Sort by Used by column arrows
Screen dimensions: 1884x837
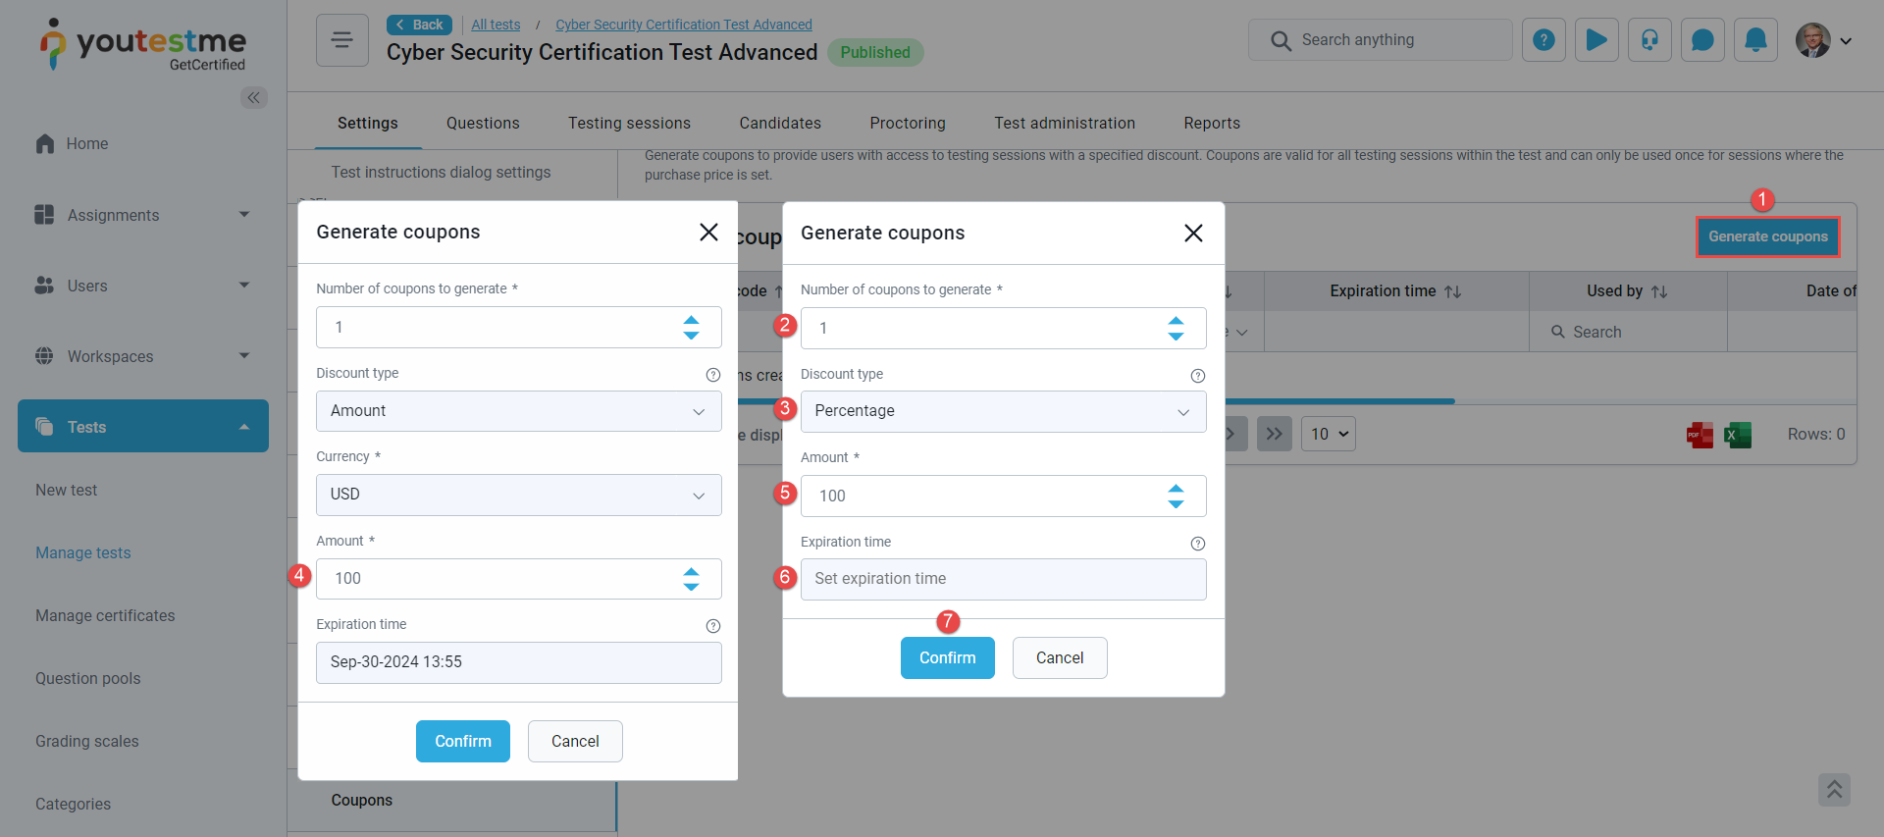click(x=1659, y=291)
